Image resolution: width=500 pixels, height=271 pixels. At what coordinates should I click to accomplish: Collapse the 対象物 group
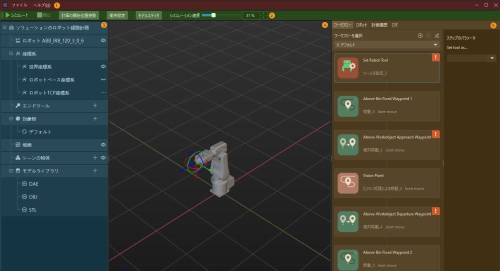[11, 118]
